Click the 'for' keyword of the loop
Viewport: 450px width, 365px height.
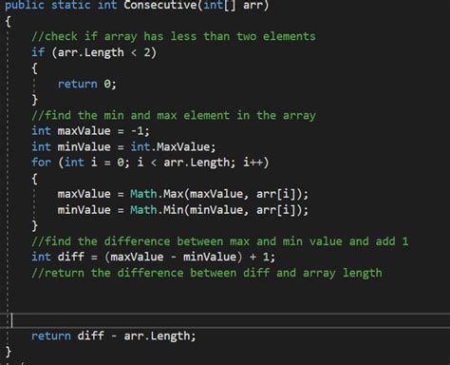pyautogui.click(x=41, y=163)
